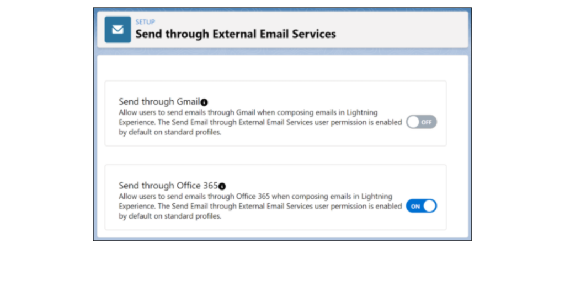Enable the Send through Gmail toggle
565x282 pixels.
coord(421,122)
